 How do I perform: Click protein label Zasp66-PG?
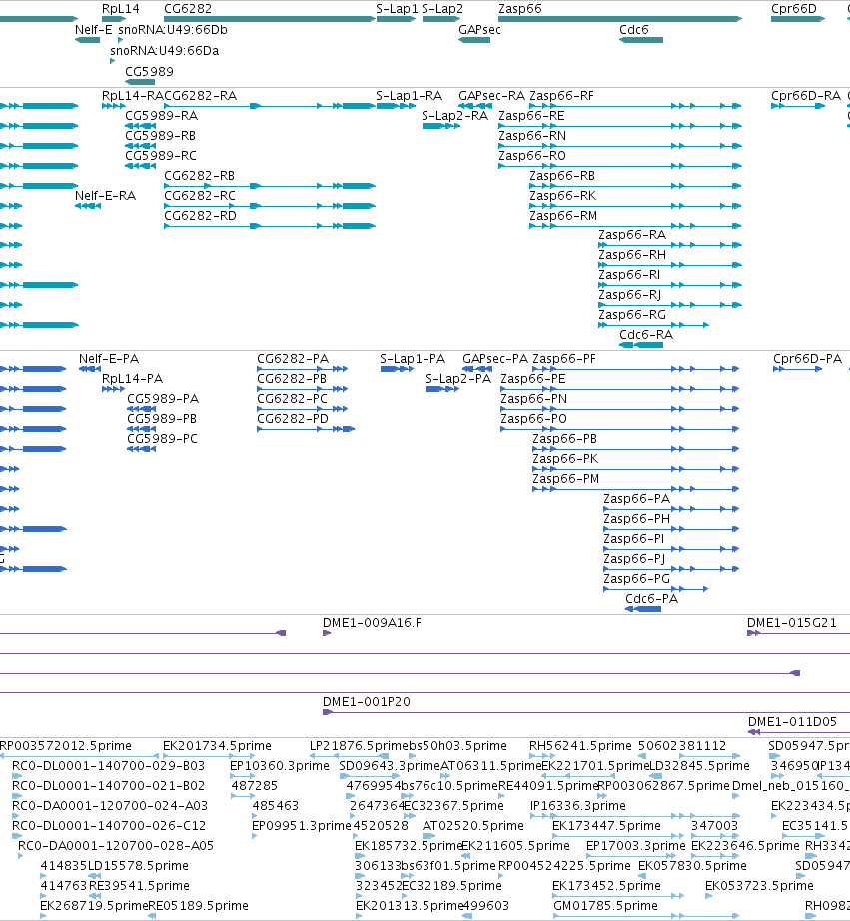click(637, 579)
